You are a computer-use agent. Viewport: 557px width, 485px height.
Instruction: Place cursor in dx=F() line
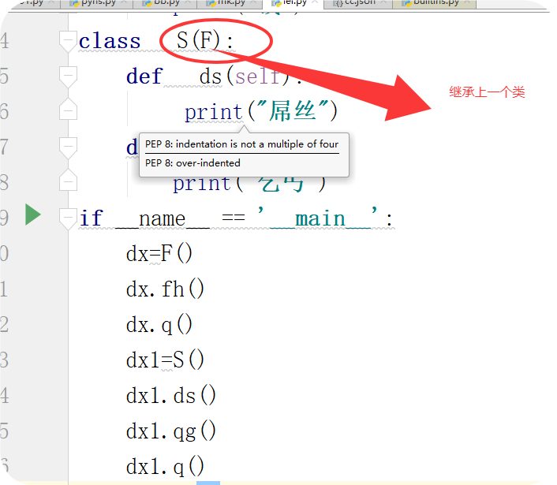(x=159, y=253)
